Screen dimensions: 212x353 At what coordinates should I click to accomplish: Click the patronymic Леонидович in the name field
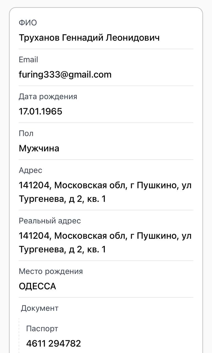coord(133,38)
